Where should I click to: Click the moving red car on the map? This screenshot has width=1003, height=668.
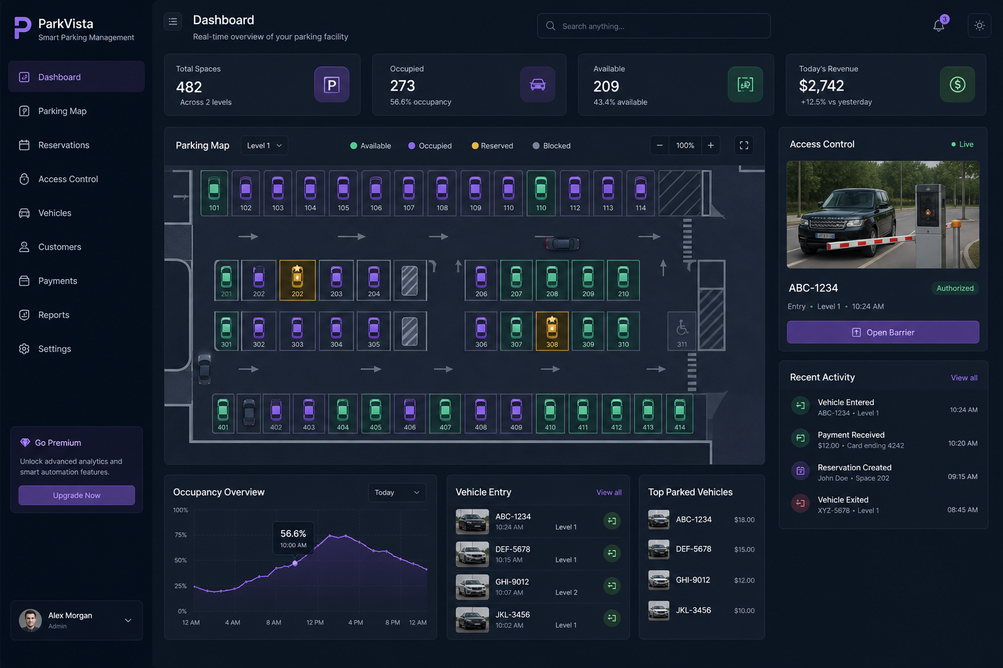[562, 244]
